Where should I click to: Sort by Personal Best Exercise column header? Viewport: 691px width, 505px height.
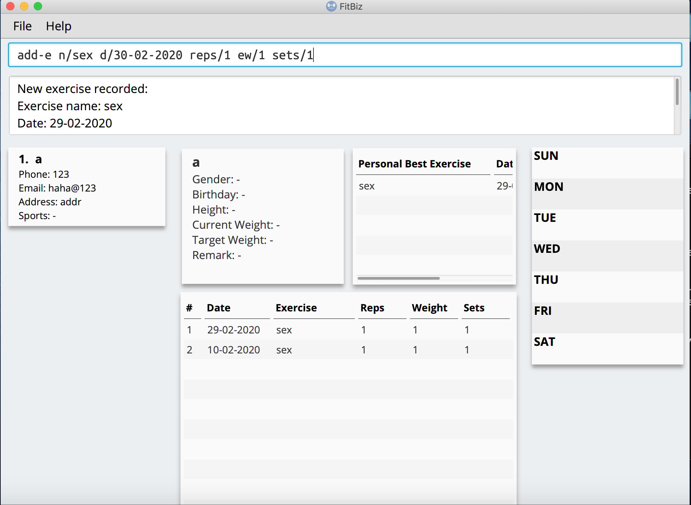click(x=414, y=164)
